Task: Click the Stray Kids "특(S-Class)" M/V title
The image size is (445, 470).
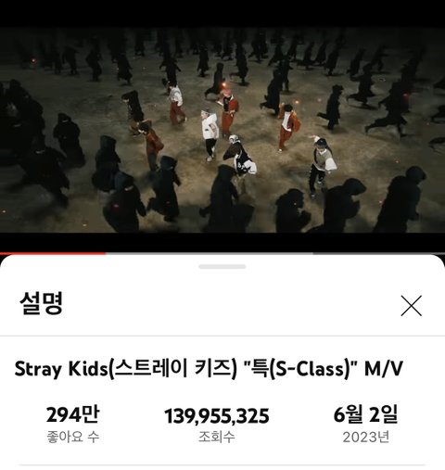Action: point(209,369)
